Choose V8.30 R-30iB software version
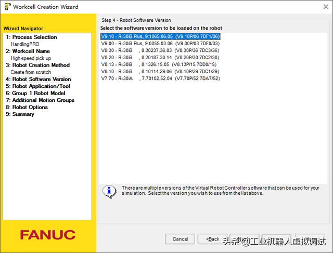Image resolution: width=333 pixels, height=253 pixels. tap(160, 50)
